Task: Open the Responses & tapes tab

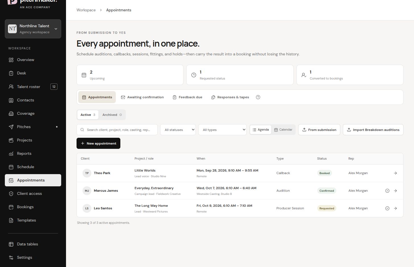Action: point(230,97)
